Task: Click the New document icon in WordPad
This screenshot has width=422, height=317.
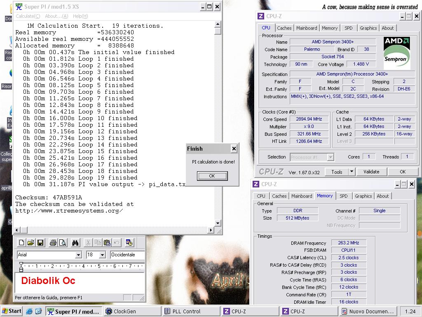Action: click(21, 243)
